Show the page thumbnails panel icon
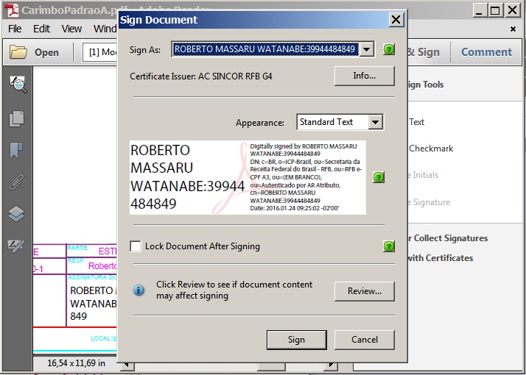The height and width of the screenshot is (375, 526). (16, 118)
